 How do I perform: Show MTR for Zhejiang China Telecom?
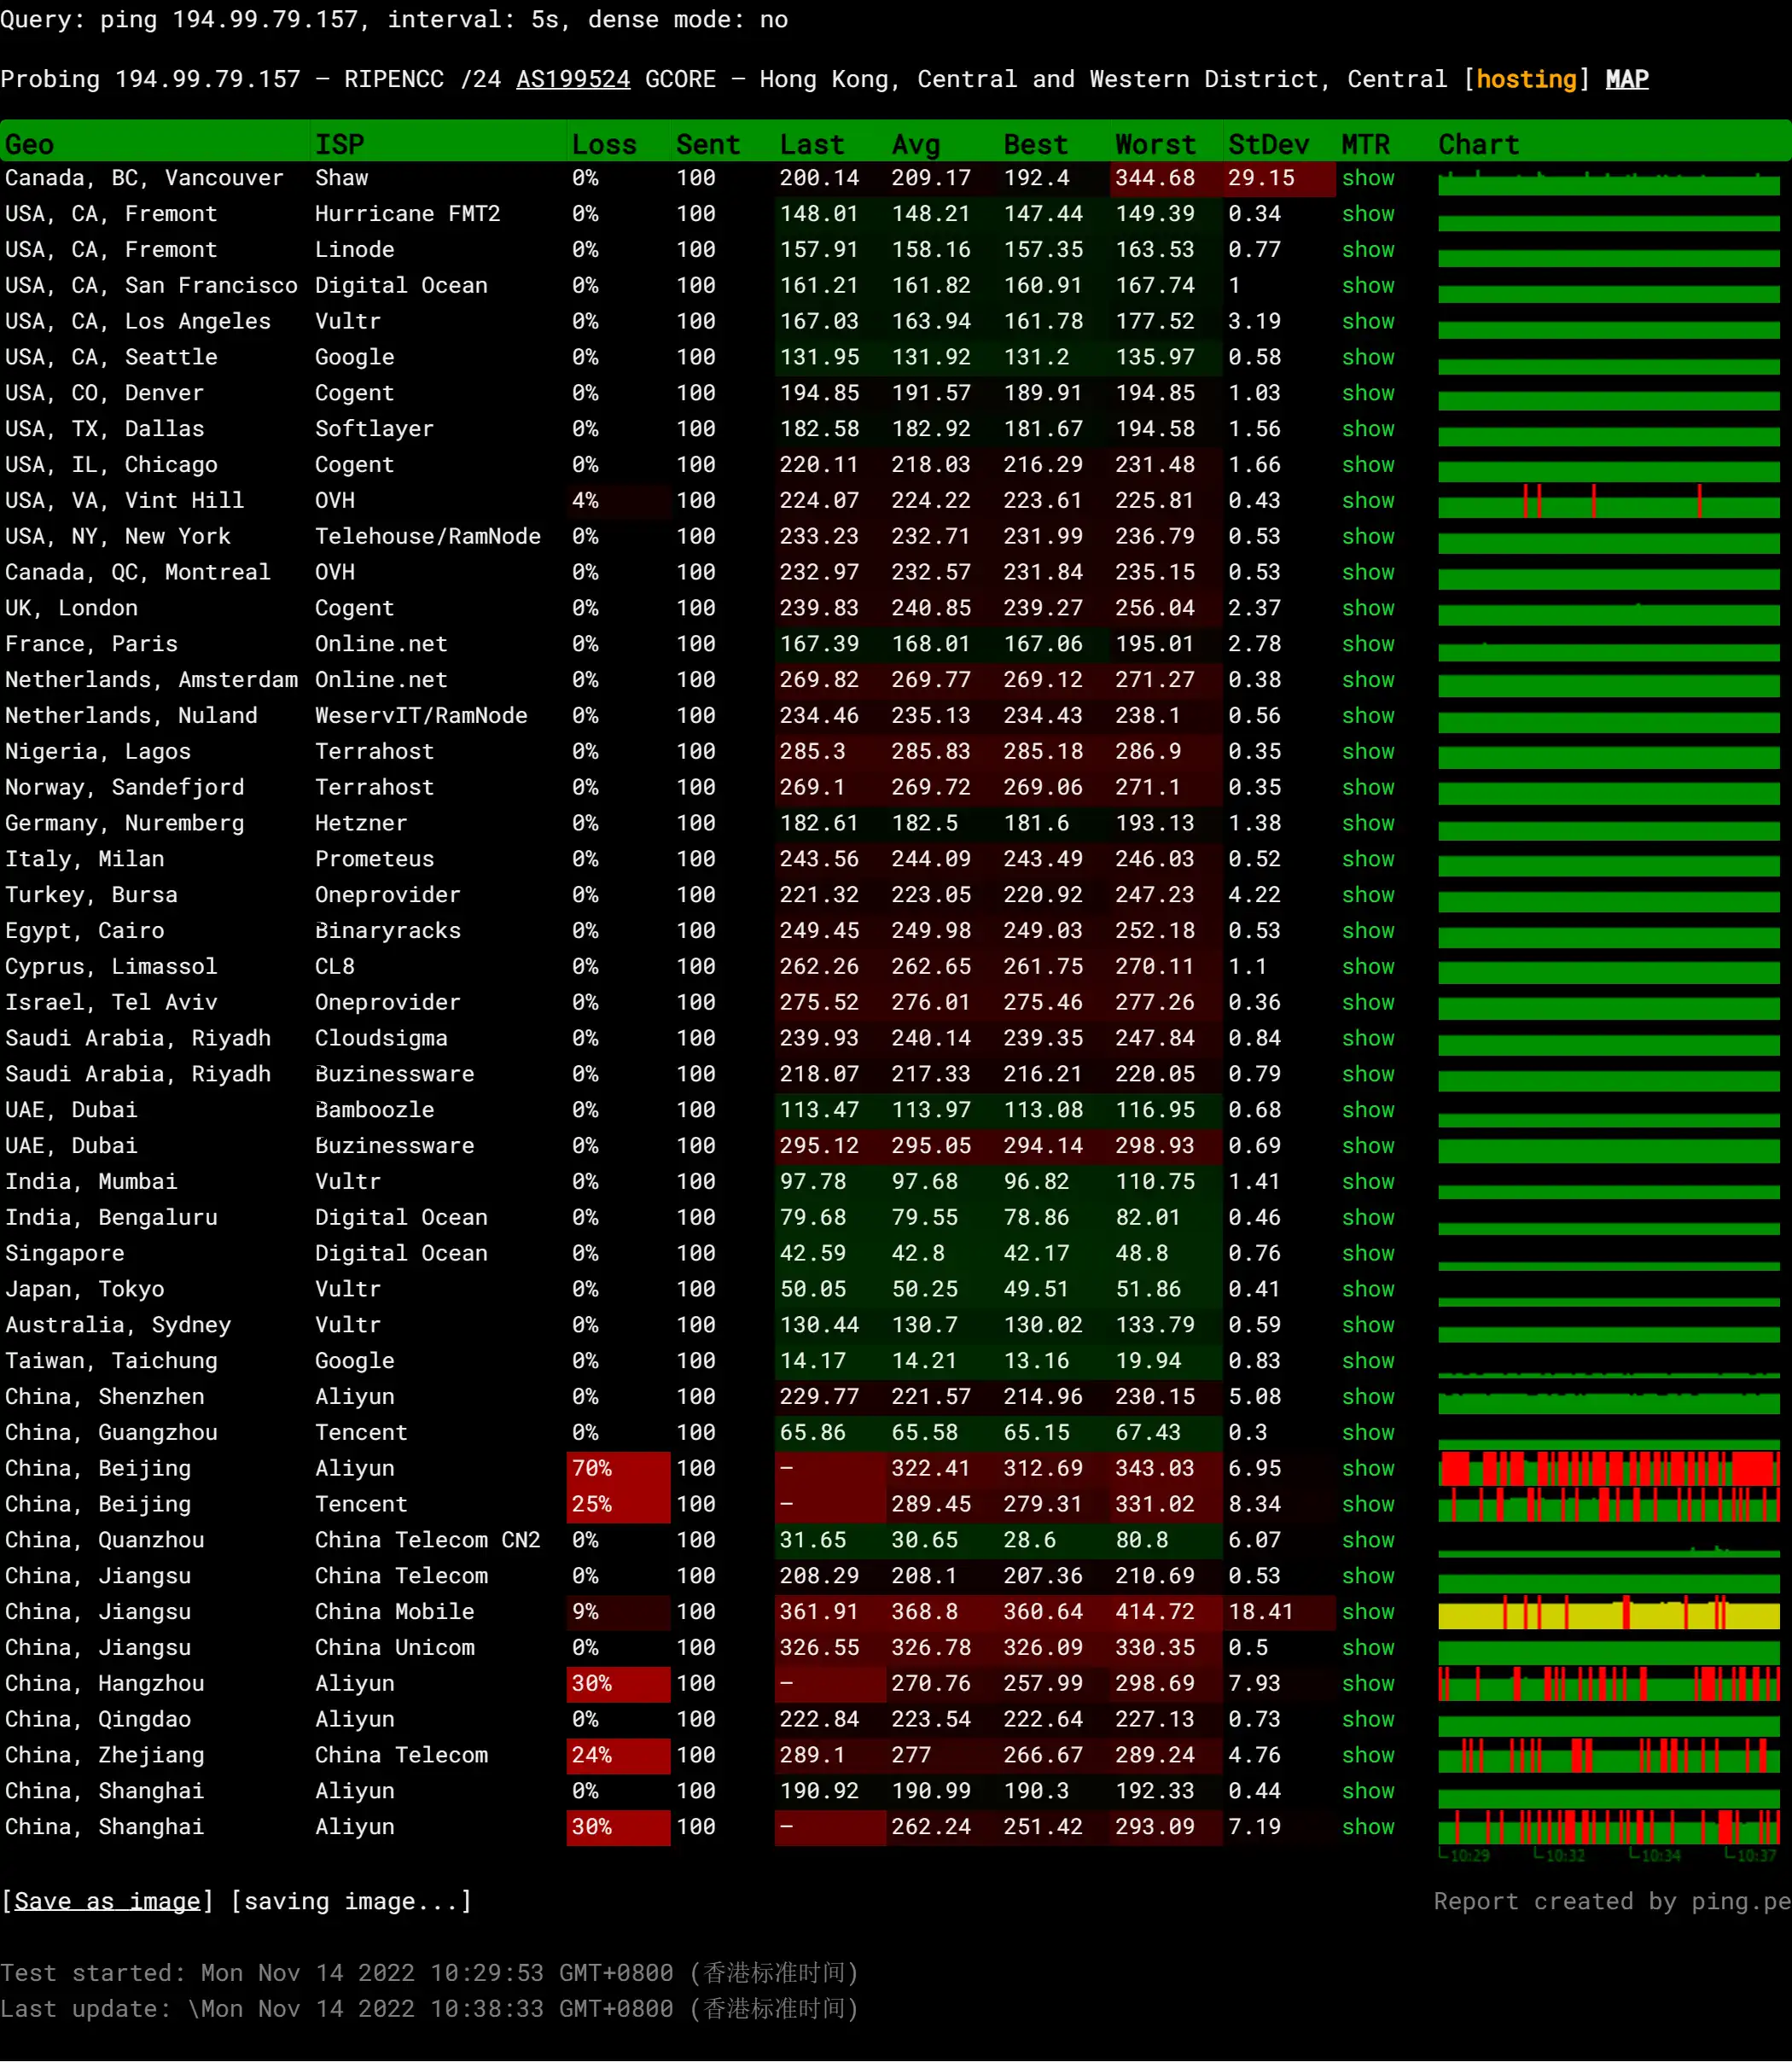pyautogui.click(x=1368, y=1756)
